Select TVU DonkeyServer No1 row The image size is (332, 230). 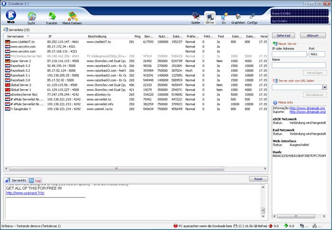click(136, 56)
